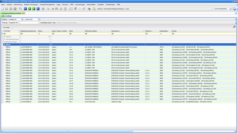This screenshot has width=238, height=134.
Task: Open the map view toolbar icon
Action: pyautogui.click(x=71, y=9)
